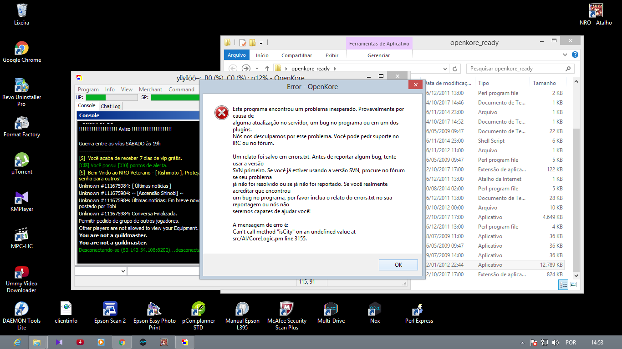Viewport: 622px width, 349px height.
Task: Open McAfee Security Scan Plus shortcut
Action: 287,316
